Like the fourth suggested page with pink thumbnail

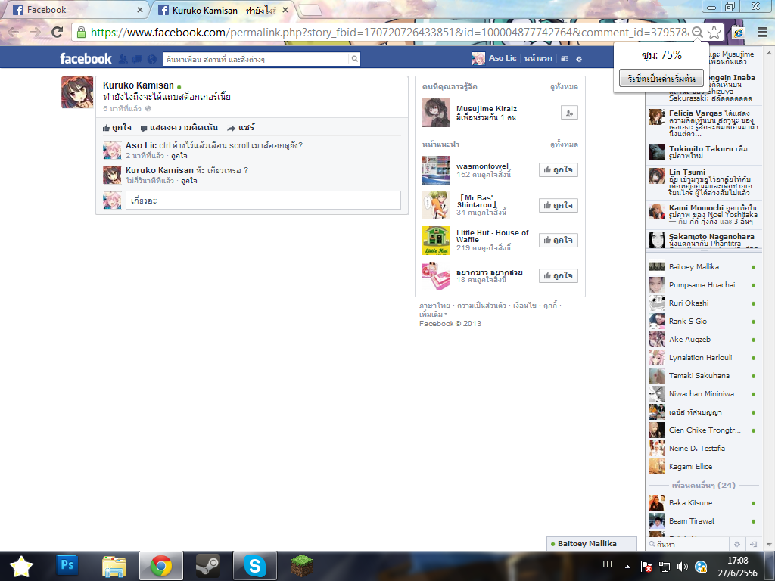559,275
